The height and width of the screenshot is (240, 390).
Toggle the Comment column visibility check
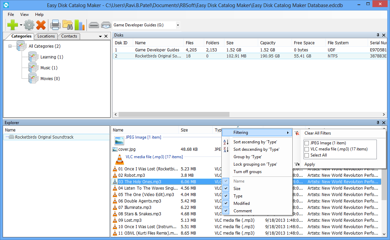coord(226,211)
